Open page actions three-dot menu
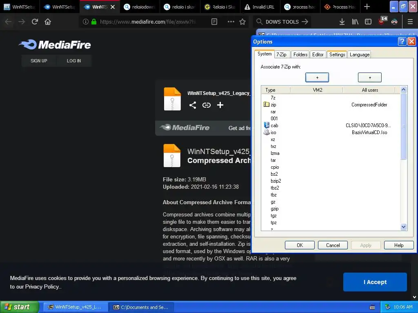The width and height of the screenshot is (418, 313). point(231,22)
